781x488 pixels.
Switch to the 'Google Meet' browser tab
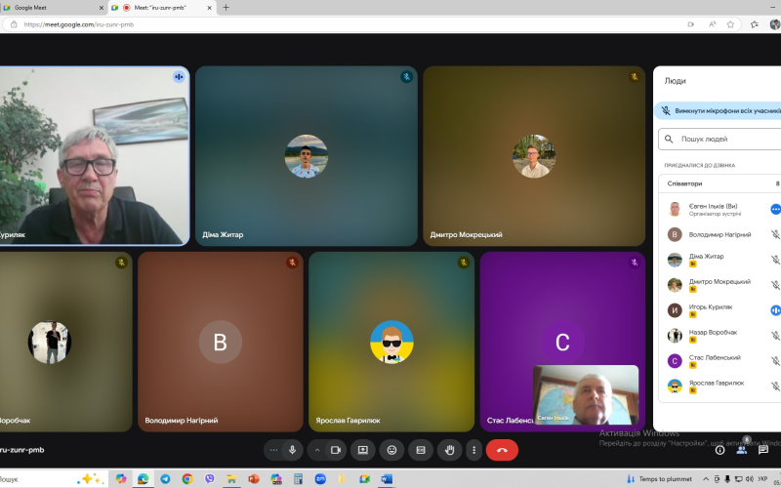click(54, 8)
